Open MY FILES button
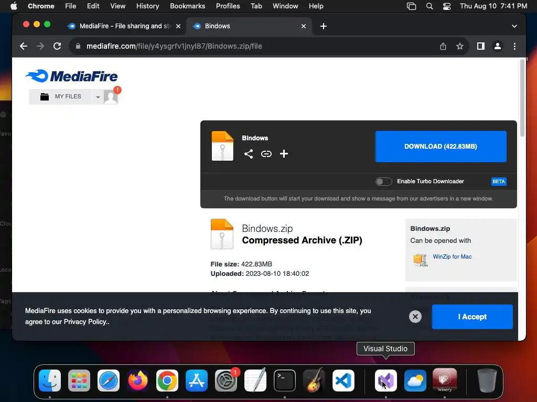The height and width of the screenshot is (402, 537). (61, 97)
